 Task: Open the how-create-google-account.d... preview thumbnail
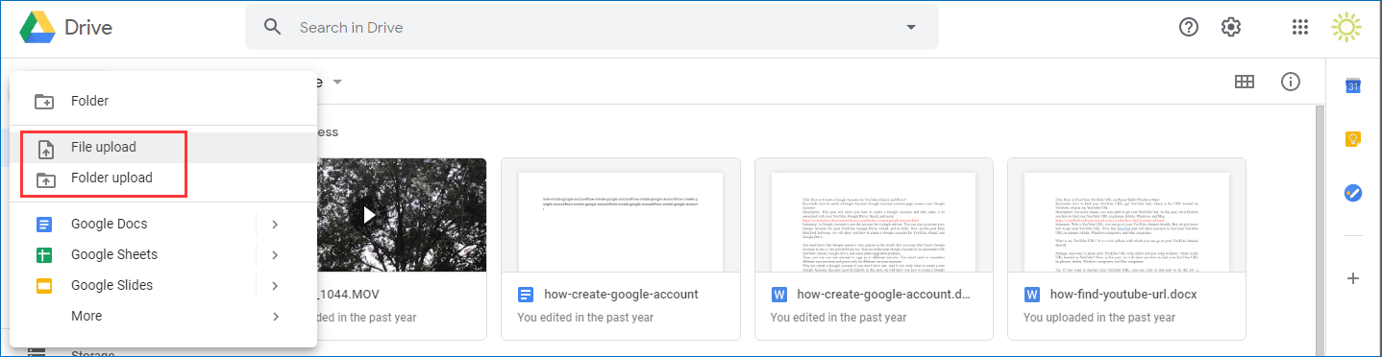[x=875, y=215]
